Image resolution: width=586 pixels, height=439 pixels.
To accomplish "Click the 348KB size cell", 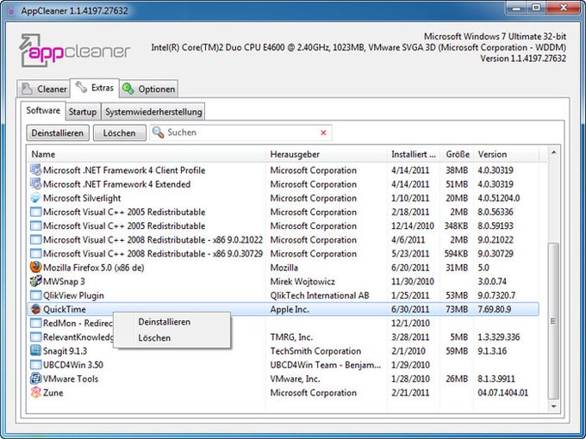I will click(x=456, y=226).
